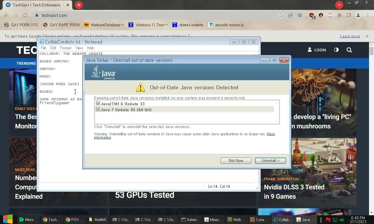Switch to the MultiMC folder taskbar item
This screenshot has height=224, width=374.
[x=98, y=220]
